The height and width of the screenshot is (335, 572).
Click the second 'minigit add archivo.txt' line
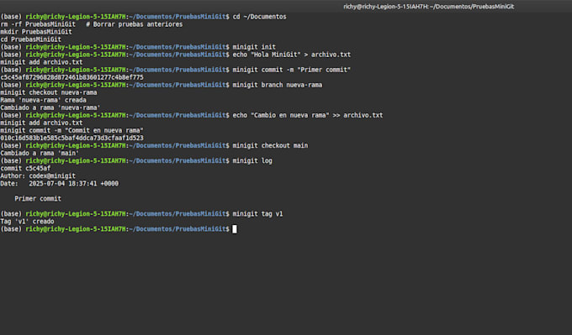click(x=41, y=123)
